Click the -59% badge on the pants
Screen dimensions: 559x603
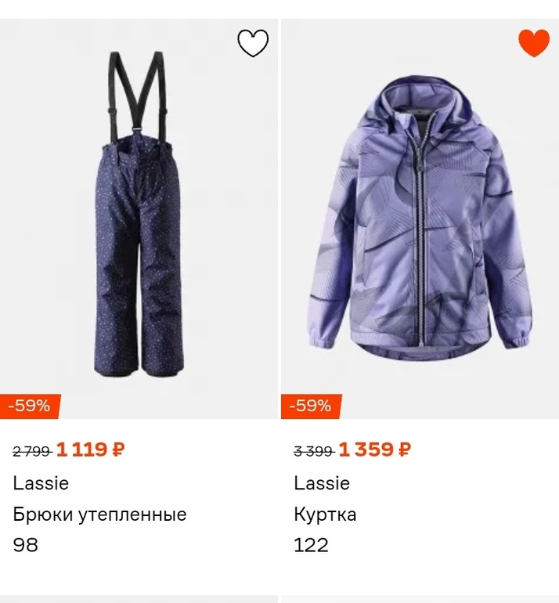[30, 406]
